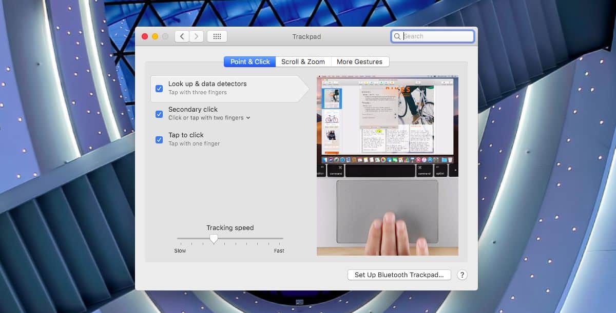Select the Point & Click tab
The image size is (616, 313).
(249, 61)
